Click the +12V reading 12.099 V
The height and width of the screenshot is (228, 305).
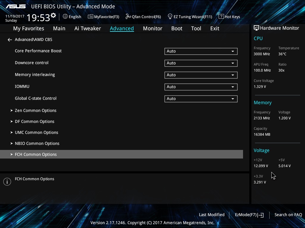pos(261,166)
